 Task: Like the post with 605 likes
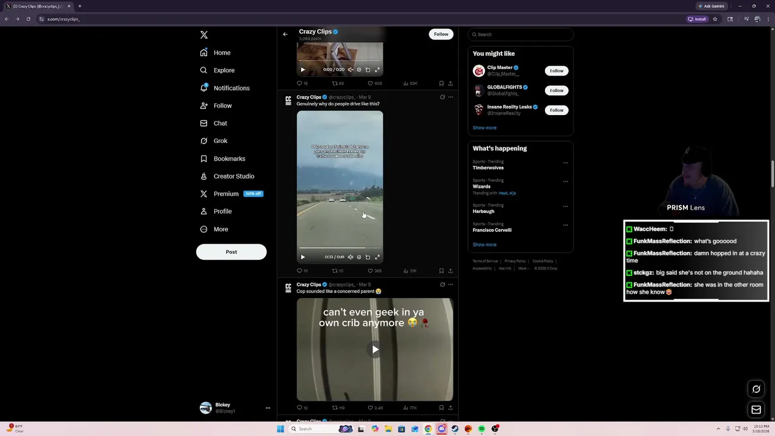tap(374, 84)
